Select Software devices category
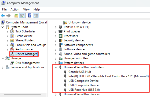Image resolution: width=150 pixels, height=97 pixels. [x=75, y=49]
